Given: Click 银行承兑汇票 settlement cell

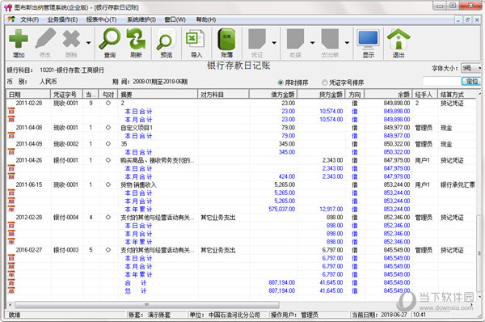Looking at the screenshot, I should (x=458, y=184).
